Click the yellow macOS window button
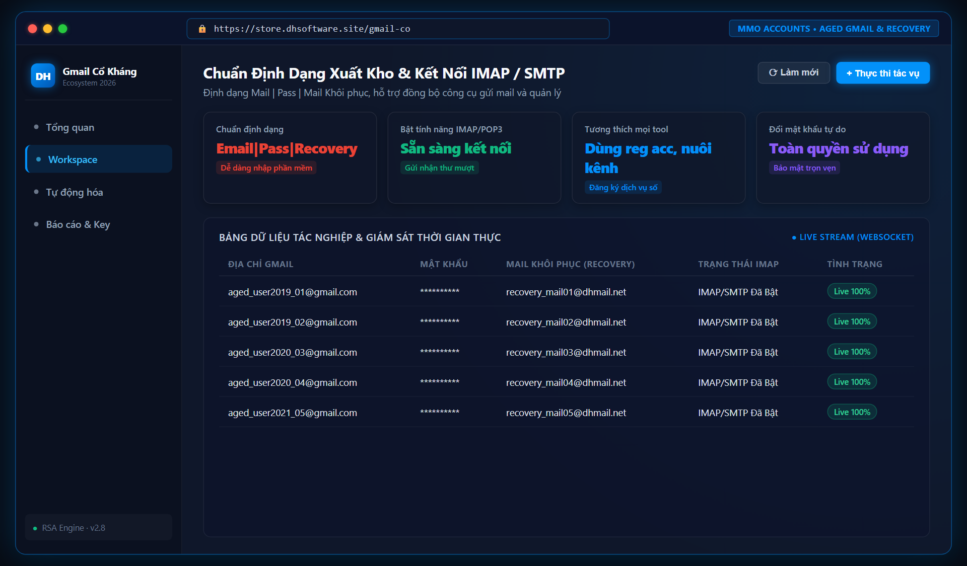 [48, 29]
